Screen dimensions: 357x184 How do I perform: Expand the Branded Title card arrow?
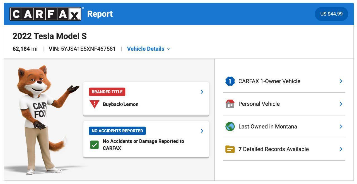pyautogui.click(x=202, y=92)
